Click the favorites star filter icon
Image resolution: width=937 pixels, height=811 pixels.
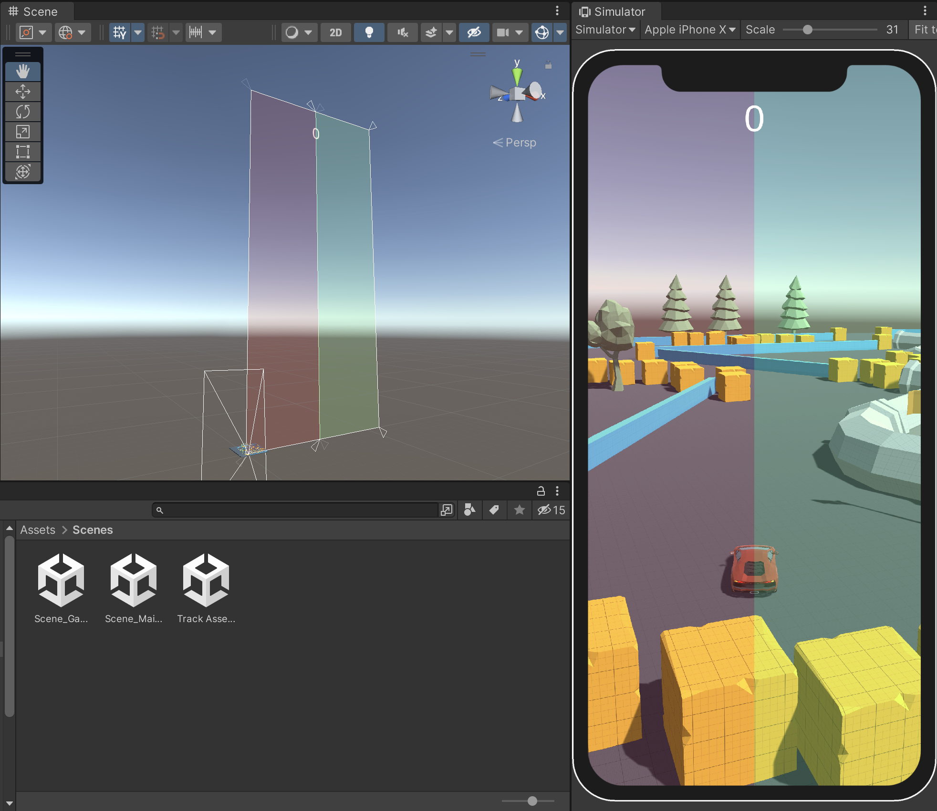[519, 510]
